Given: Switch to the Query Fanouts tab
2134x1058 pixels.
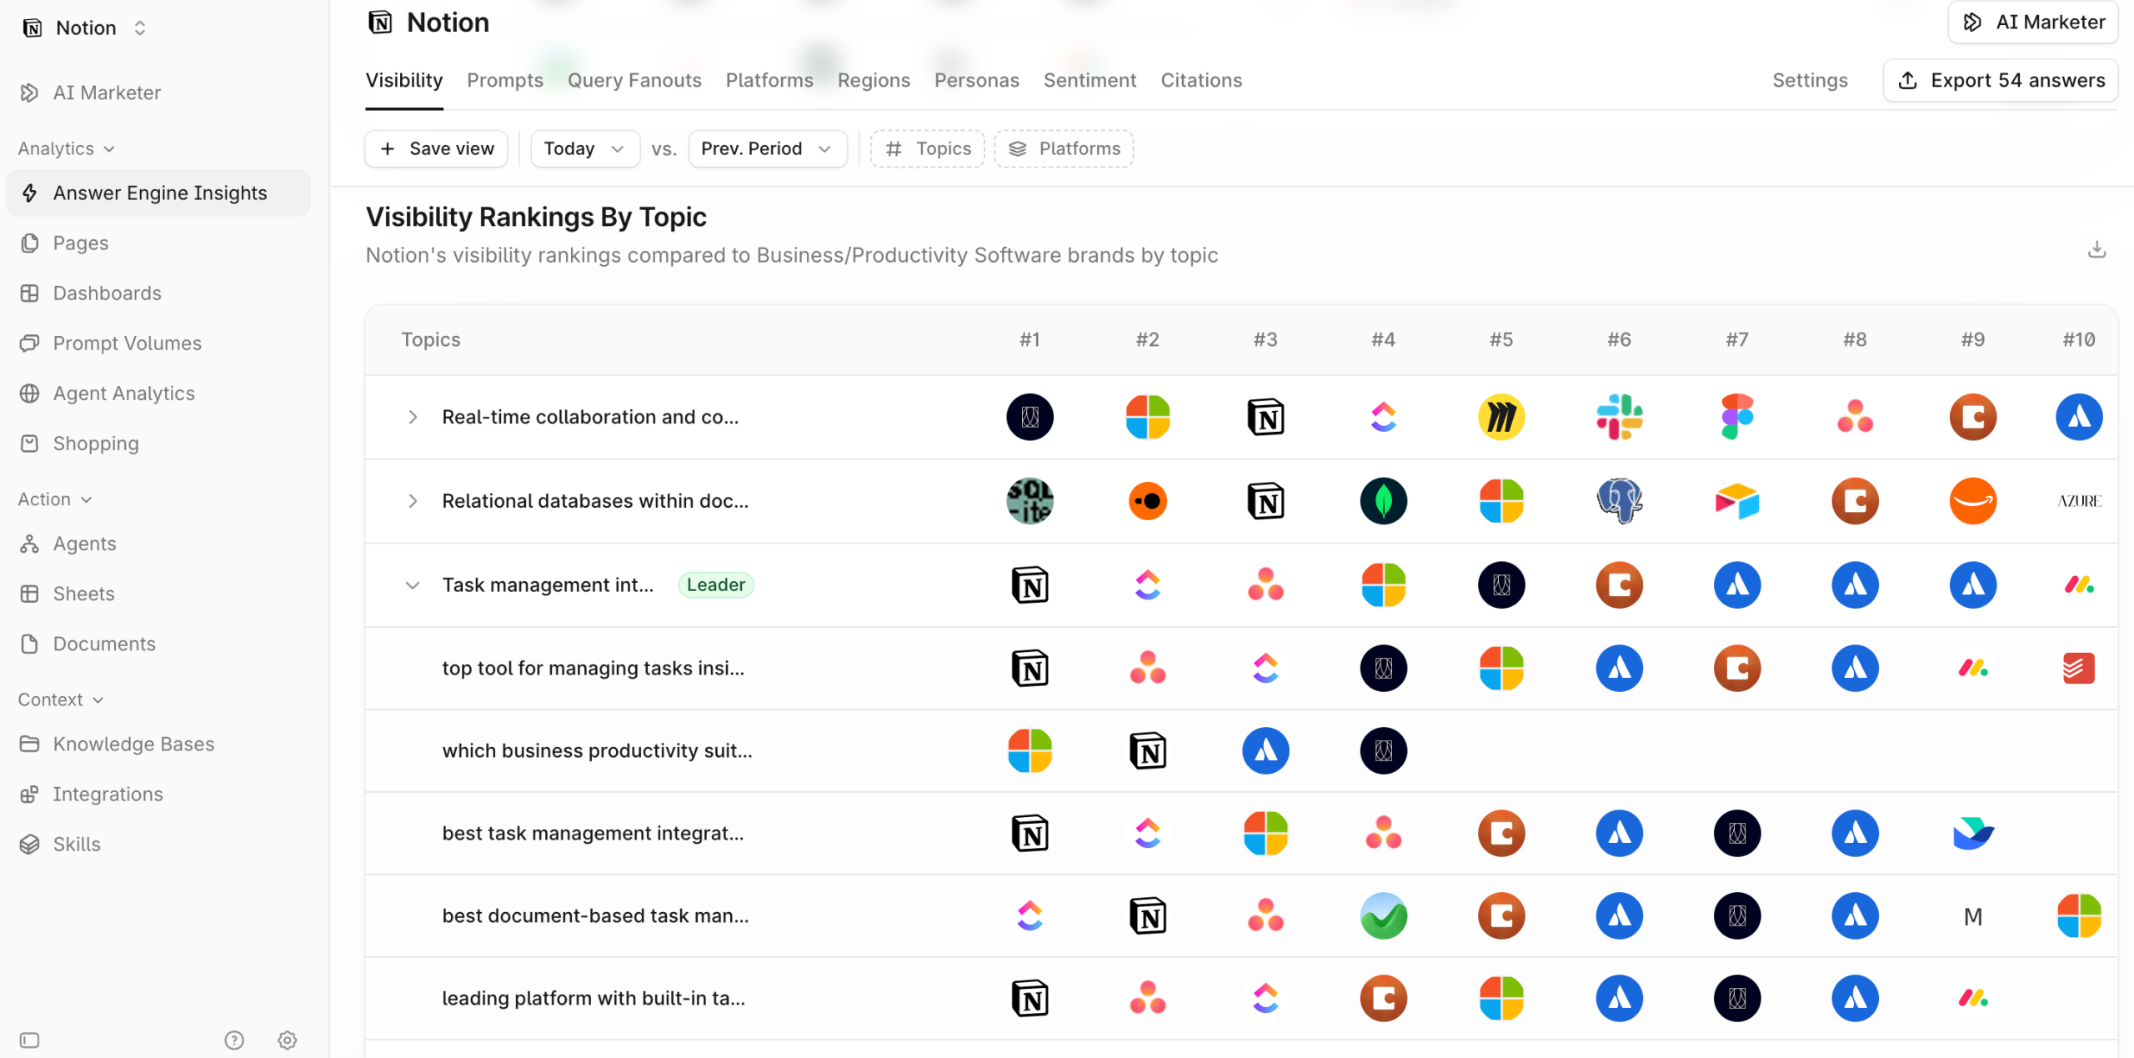Looking at the screenshot, I should point(634,80).
